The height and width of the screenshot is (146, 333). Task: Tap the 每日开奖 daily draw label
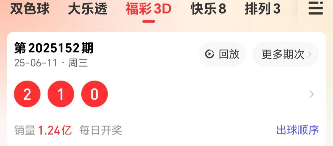[101, 130]
